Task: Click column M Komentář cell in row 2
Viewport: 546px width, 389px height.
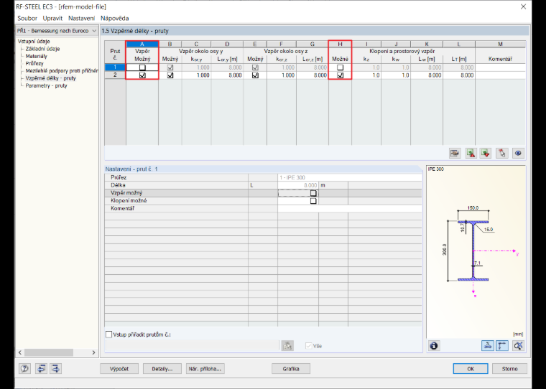Action: 501,75
